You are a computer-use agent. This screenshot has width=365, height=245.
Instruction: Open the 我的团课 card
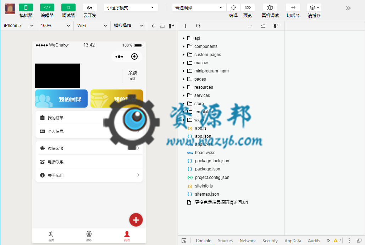pyautogui.click(x=61, y=99)
